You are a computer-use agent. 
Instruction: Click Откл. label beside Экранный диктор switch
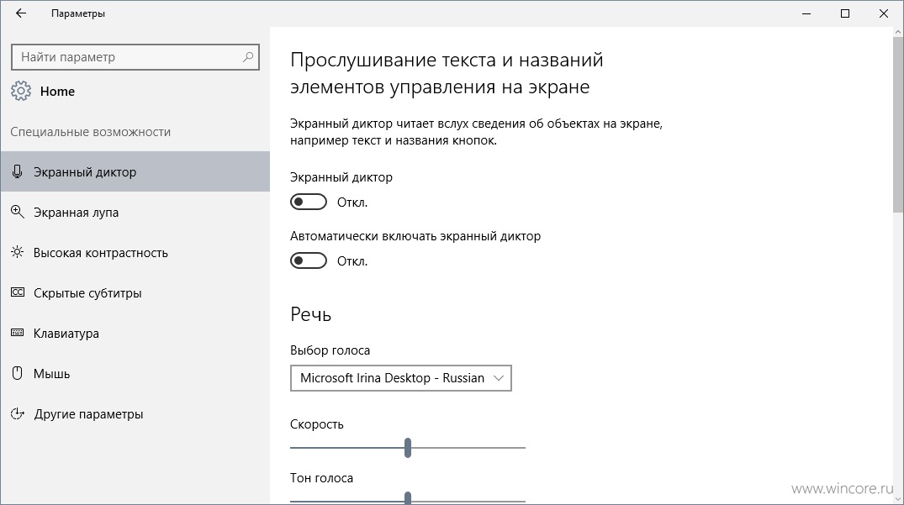pyautogui.click(x=352, y=203)
